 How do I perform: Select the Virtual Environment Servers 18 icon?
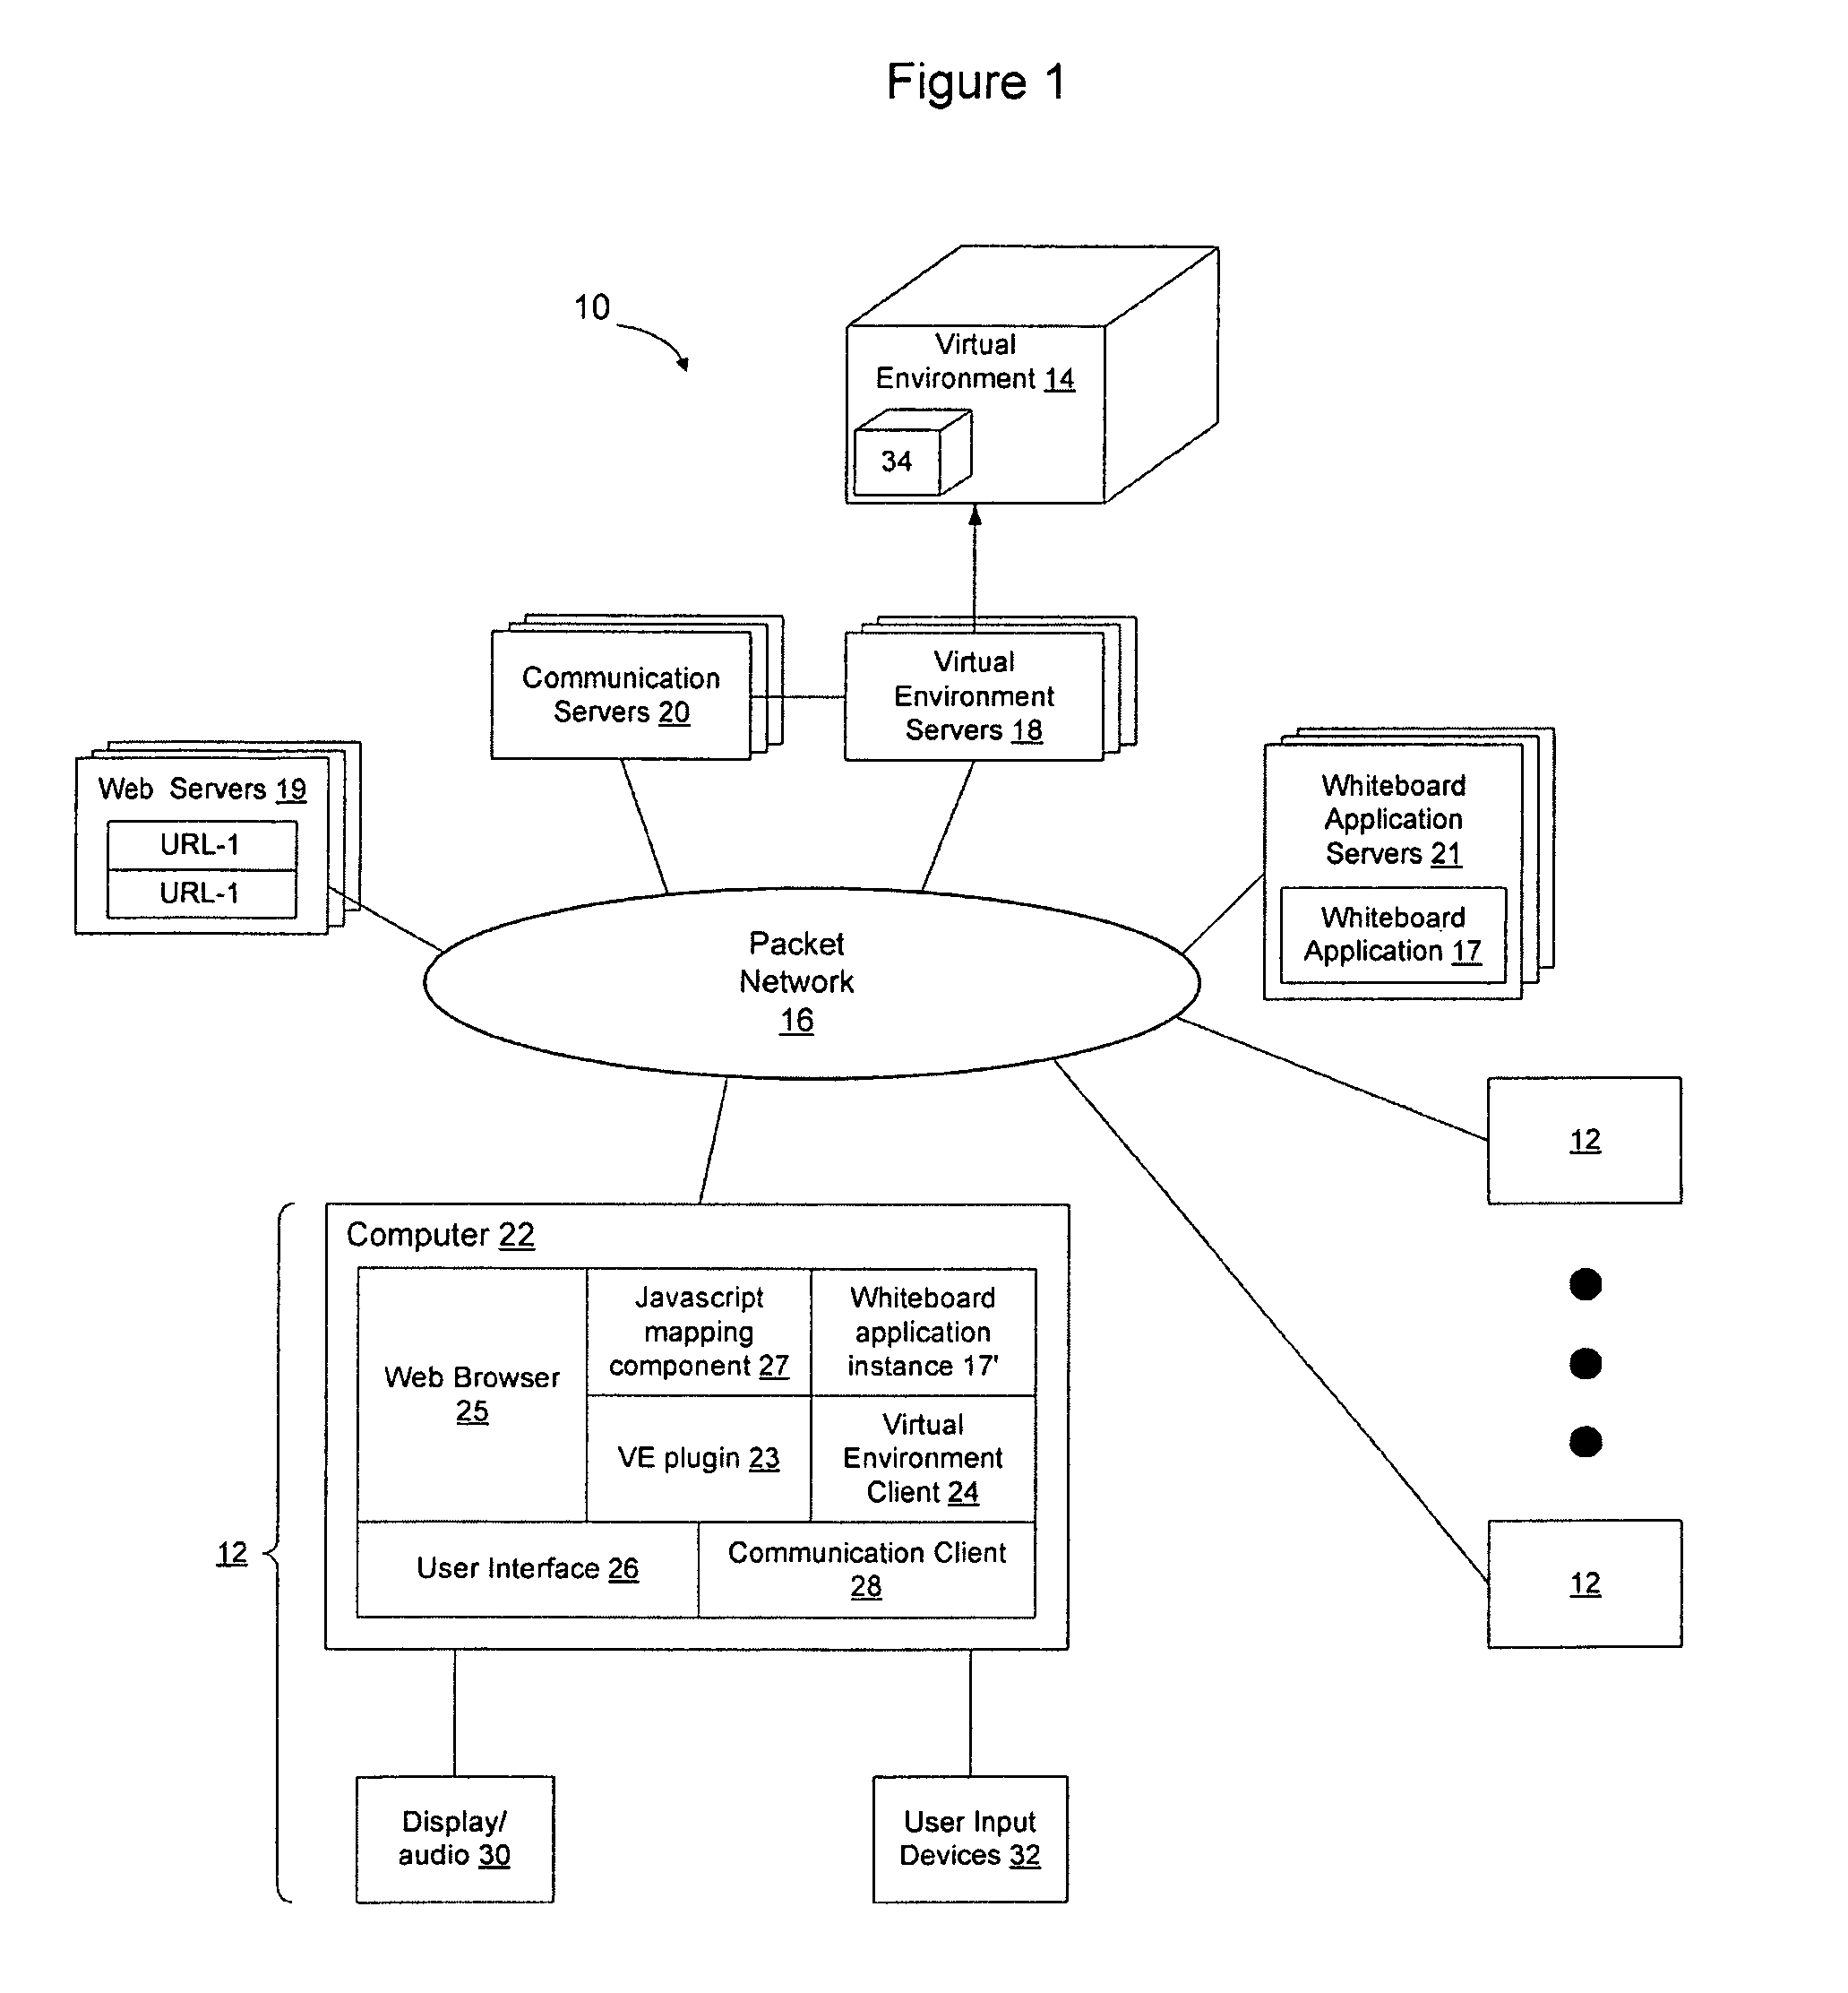coord(1001,694)
